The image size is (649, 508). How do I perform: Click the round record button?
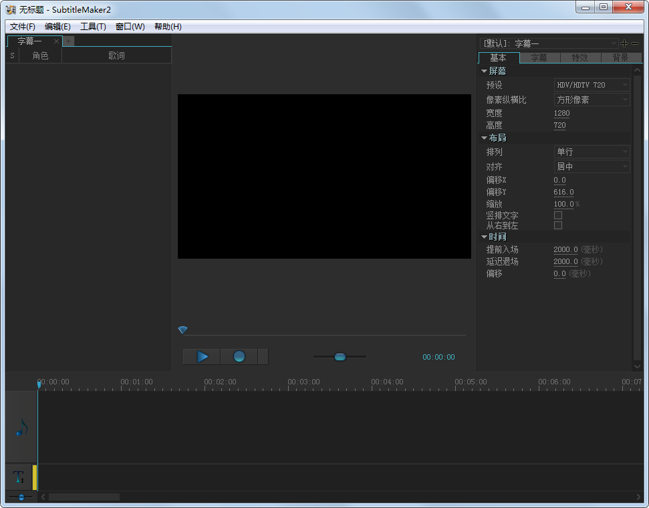tap(239, 357)
